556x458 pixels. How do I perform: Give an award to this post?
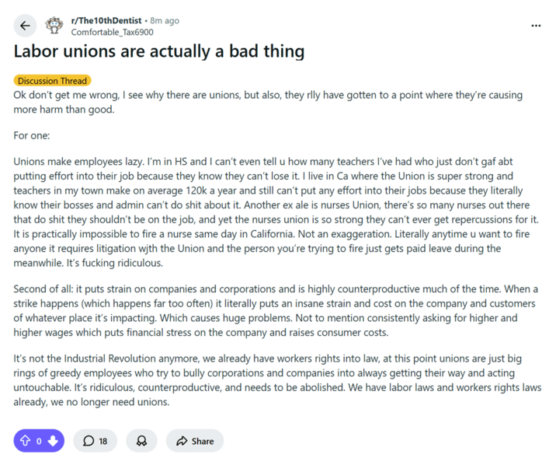[141, 441]
